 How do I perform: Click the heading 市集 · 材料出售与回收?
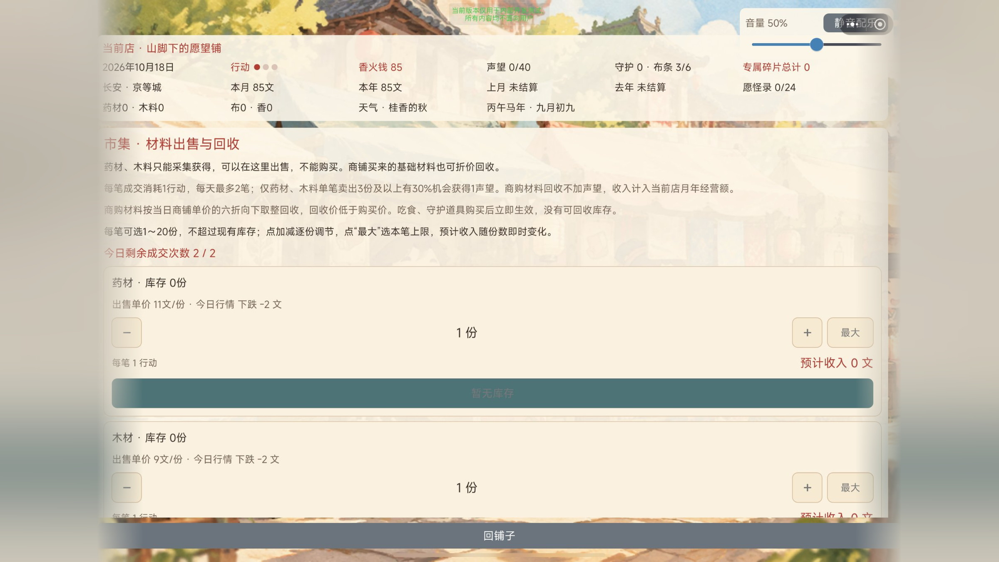point(171,144)
